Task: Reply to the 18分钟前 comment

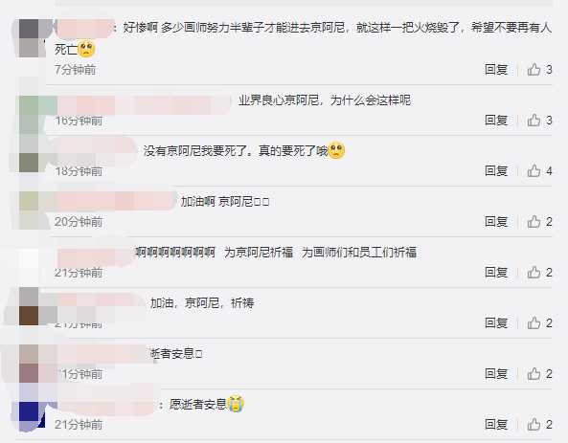Action: [496, 170]
